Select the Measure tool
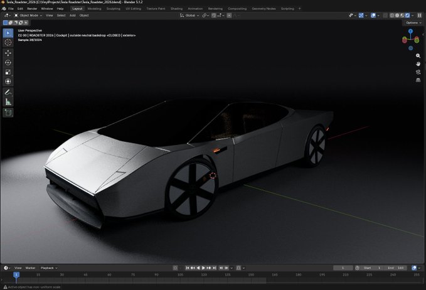The width and height of the screenshot is (426, 290). 8,102
